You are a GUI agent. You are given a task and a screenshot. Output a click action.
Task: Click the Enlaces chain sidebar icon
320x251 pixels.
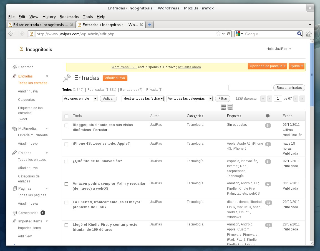point(14,153)
